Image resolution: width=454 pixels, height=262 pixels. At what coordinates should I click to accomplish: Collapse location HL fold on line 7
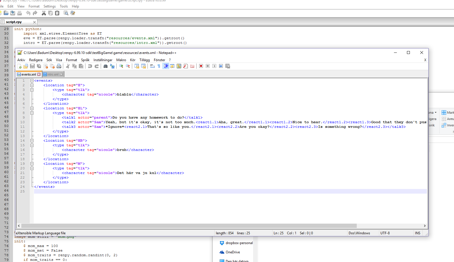[32, 108]
